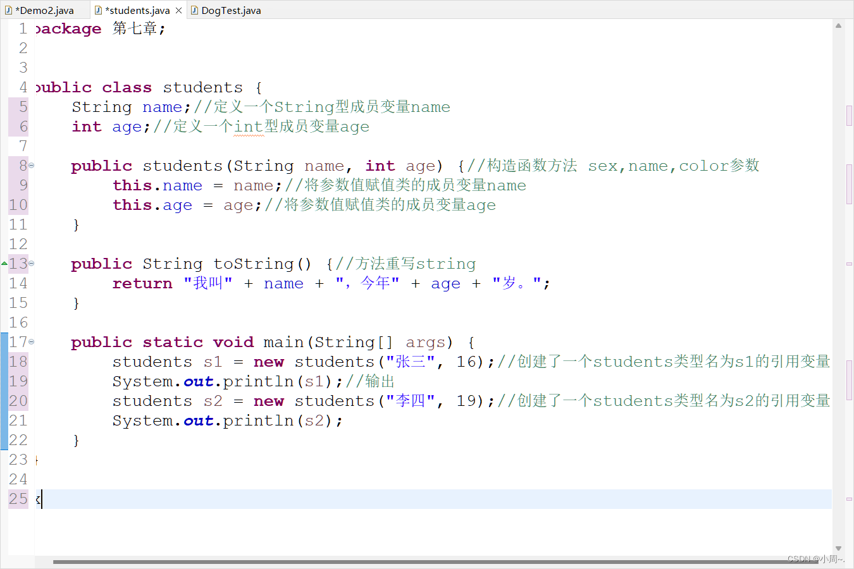This screenshot has height=569, width=854.
Task: Click the Java file icon on Demo2.java tab
Action: 9,9
